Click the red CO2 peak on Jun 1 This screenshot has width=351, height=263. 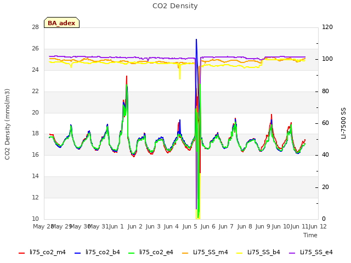tap(127, 77)
